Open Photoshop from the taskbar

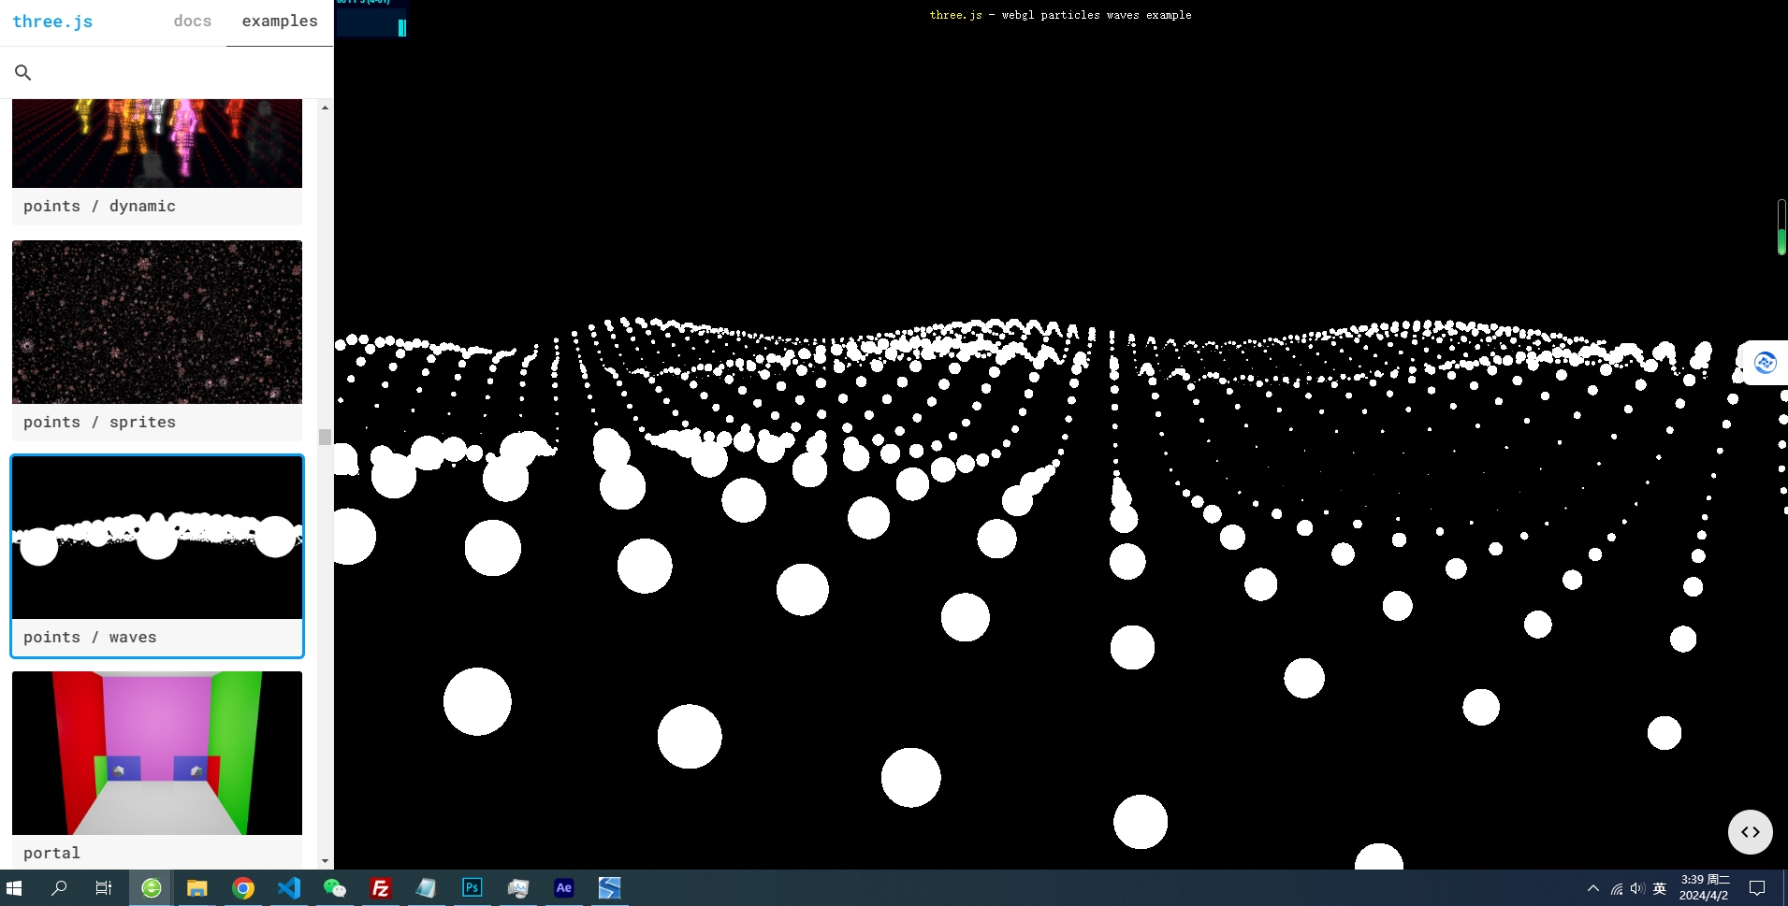tap(472, 888)
